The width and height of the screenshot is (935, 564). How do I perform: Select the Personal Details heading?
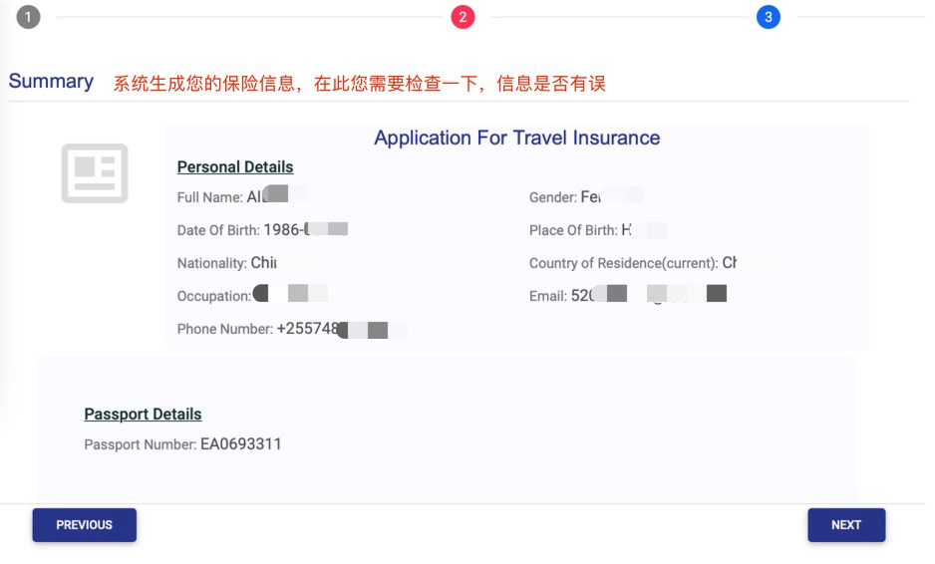[235, 167]
